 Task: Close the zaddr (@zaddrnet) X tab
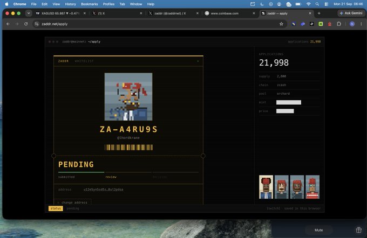[x=198, y=13]
